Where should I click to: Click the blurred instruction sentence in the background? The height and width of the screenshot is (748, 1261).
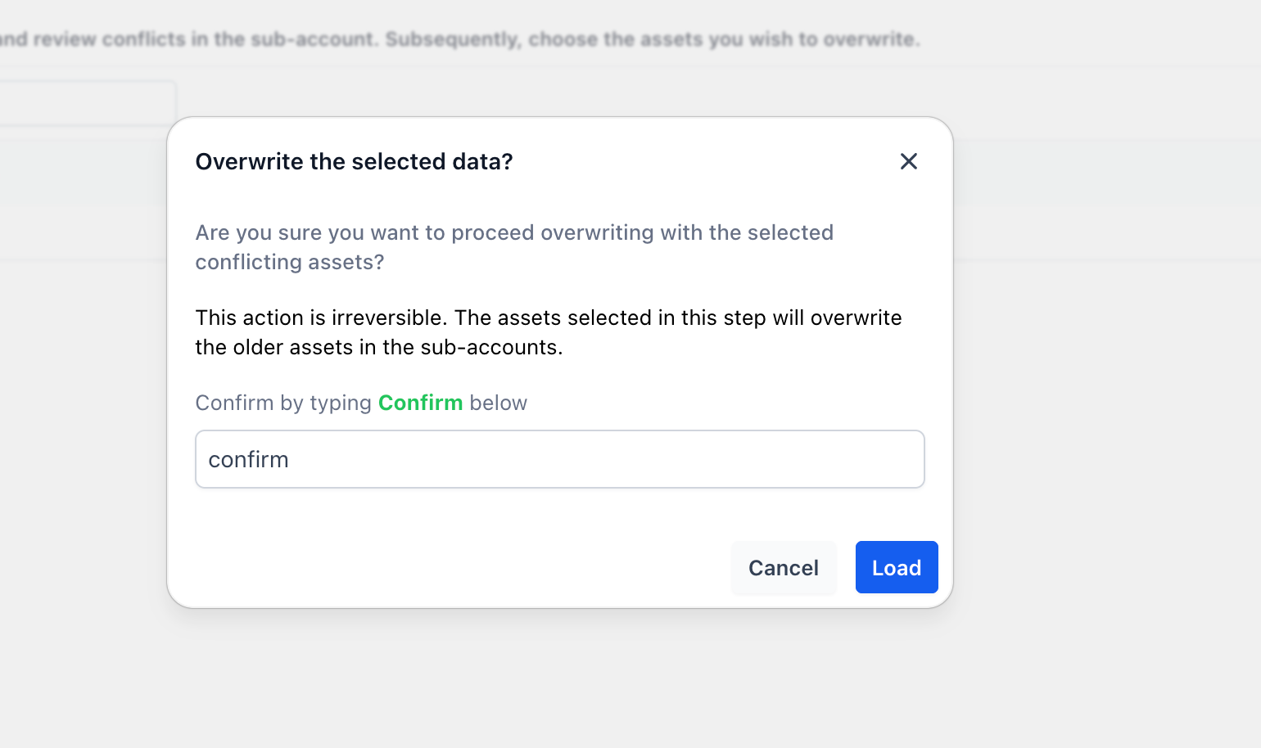459,39
